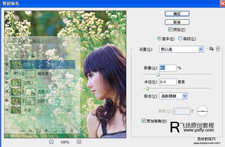Click the 数量(A) percent input field
The width and height of the screenshot is (225, 147).
click(x=168, y=68)
